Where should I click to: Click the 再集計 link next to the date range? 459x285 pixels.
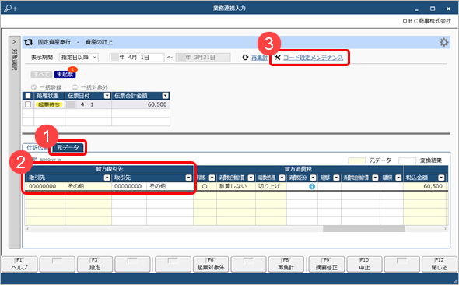click(259, 58)
